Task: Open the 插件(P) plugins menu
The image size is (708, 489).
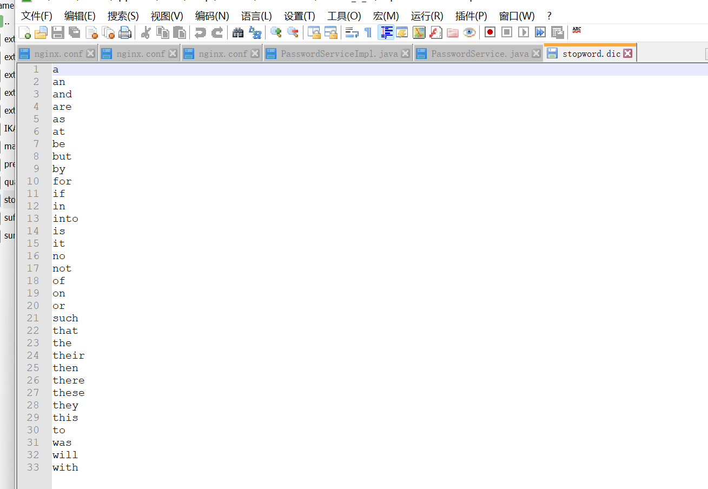Action: click(x=471, y=16)
